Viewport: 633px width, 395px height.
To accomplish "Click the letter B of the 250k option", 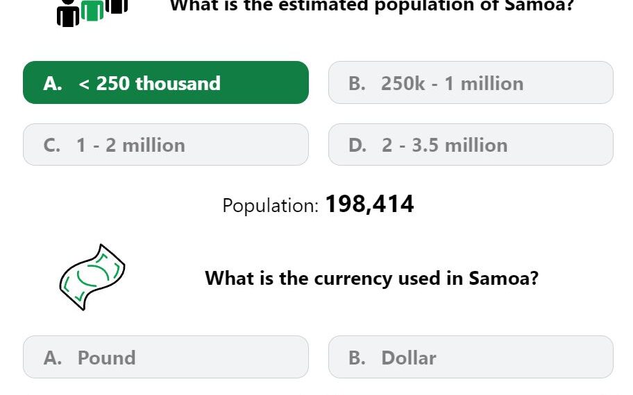I will [x=357, y=84].
